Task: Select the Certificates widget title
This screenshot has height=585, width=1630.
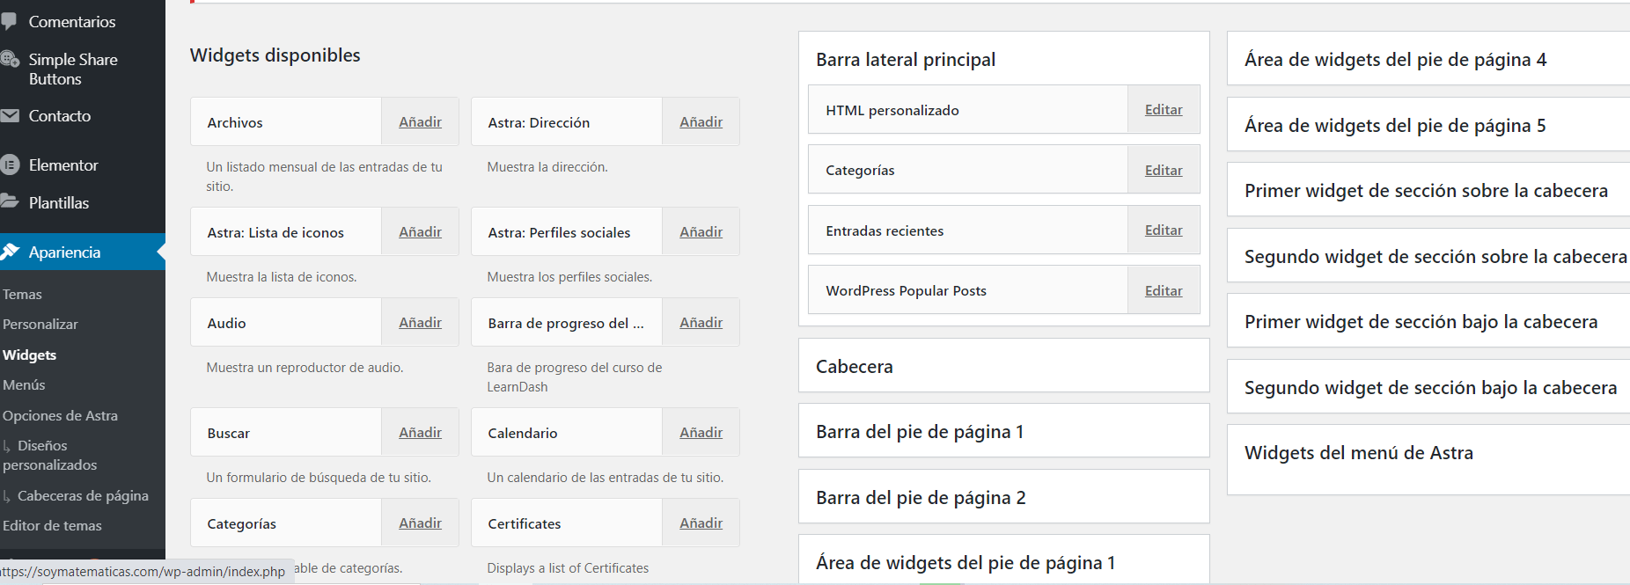Action: 525,523
